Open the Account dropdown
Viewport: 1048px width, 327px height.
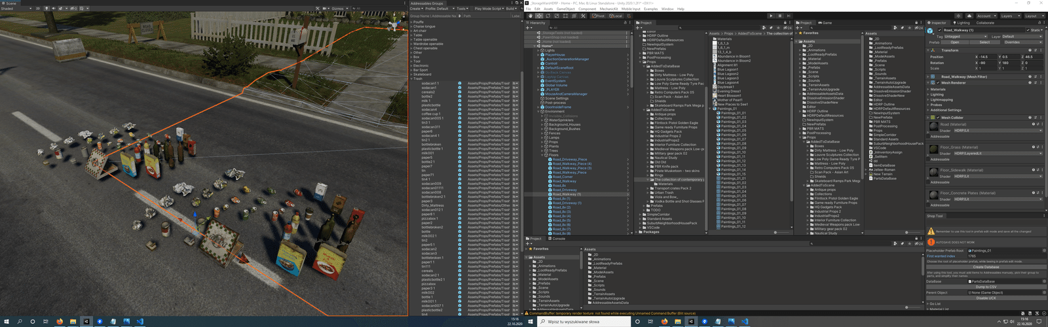point(986,16)
